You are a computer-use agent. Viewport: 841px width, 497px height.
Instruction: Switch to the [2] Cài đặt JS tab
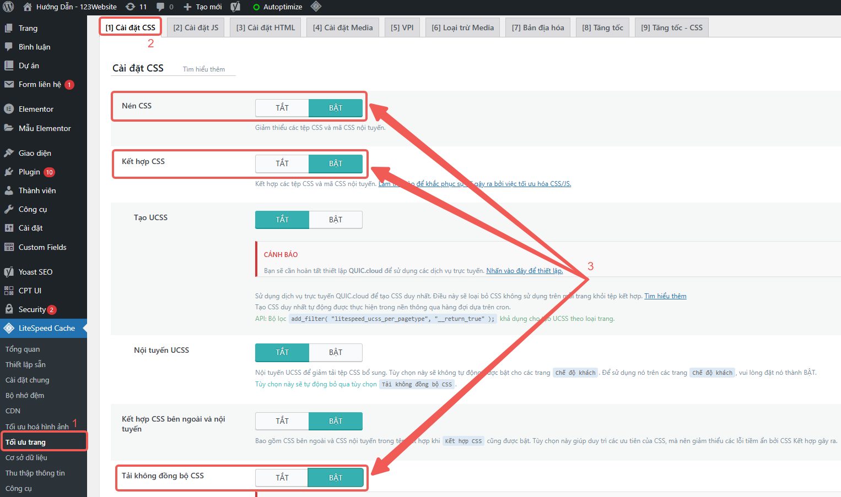(x=196, y=28)
